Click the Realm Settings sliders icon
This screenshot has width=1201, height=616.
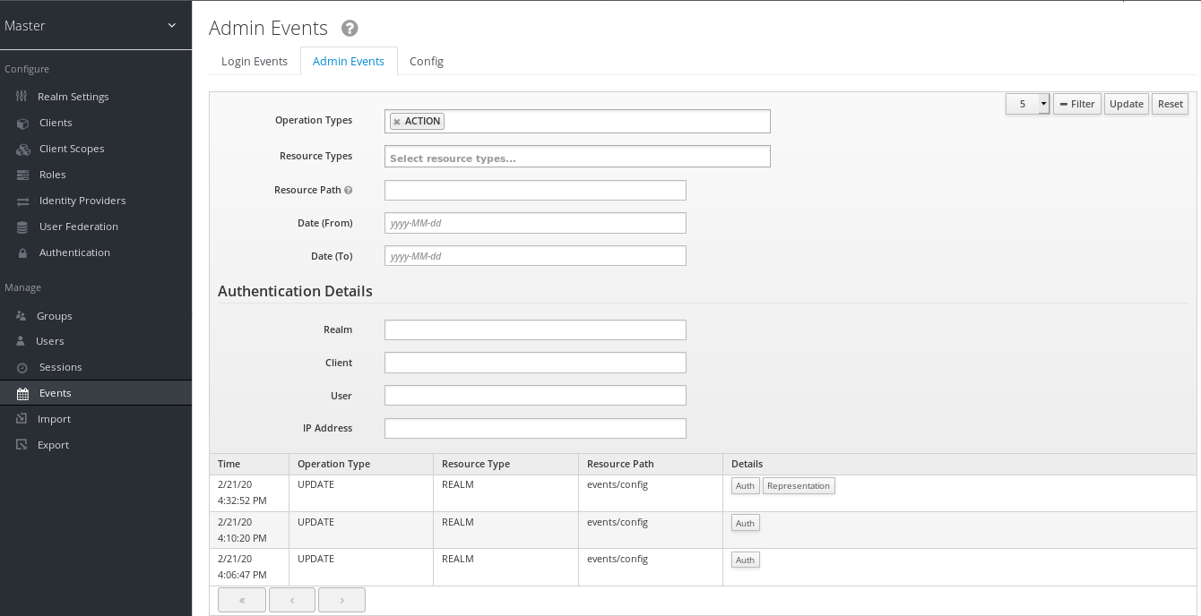pyautogui.click(x=22, y=97)
